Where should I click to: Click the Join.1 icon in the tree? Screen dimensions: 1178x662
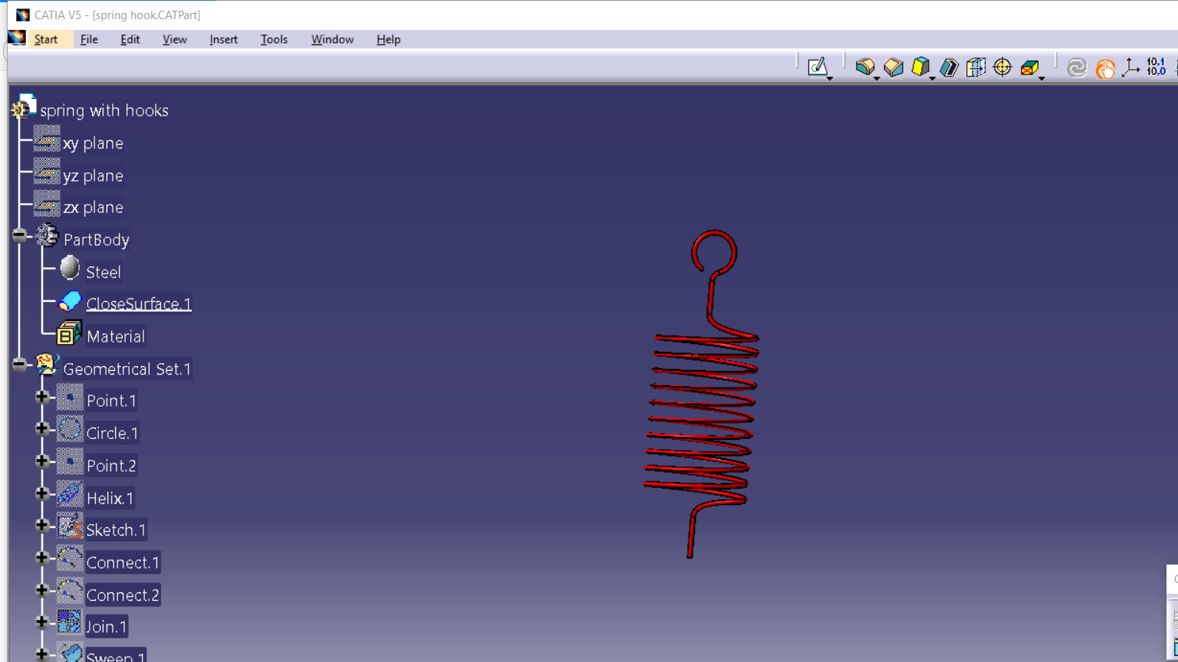click(70, 623)
